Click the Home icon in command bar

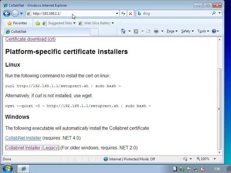pyautogui.click(x=123, y=31)
